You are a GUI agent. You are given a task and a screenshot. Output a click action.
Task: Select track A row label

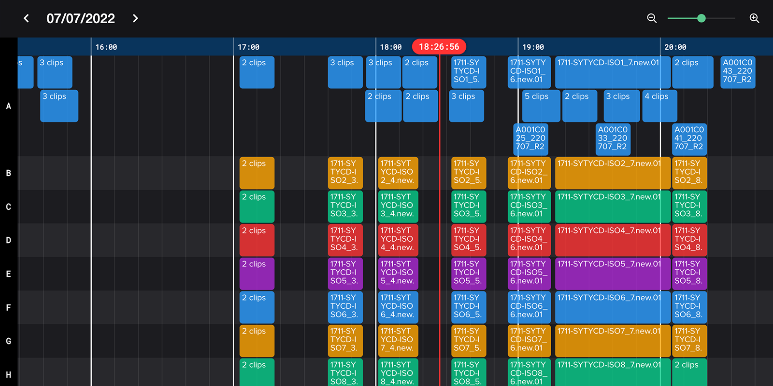coord(8,106)
